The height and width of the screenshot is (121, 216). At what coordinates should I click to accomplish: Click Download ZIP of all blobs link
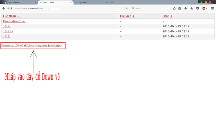tap(31, 45)
